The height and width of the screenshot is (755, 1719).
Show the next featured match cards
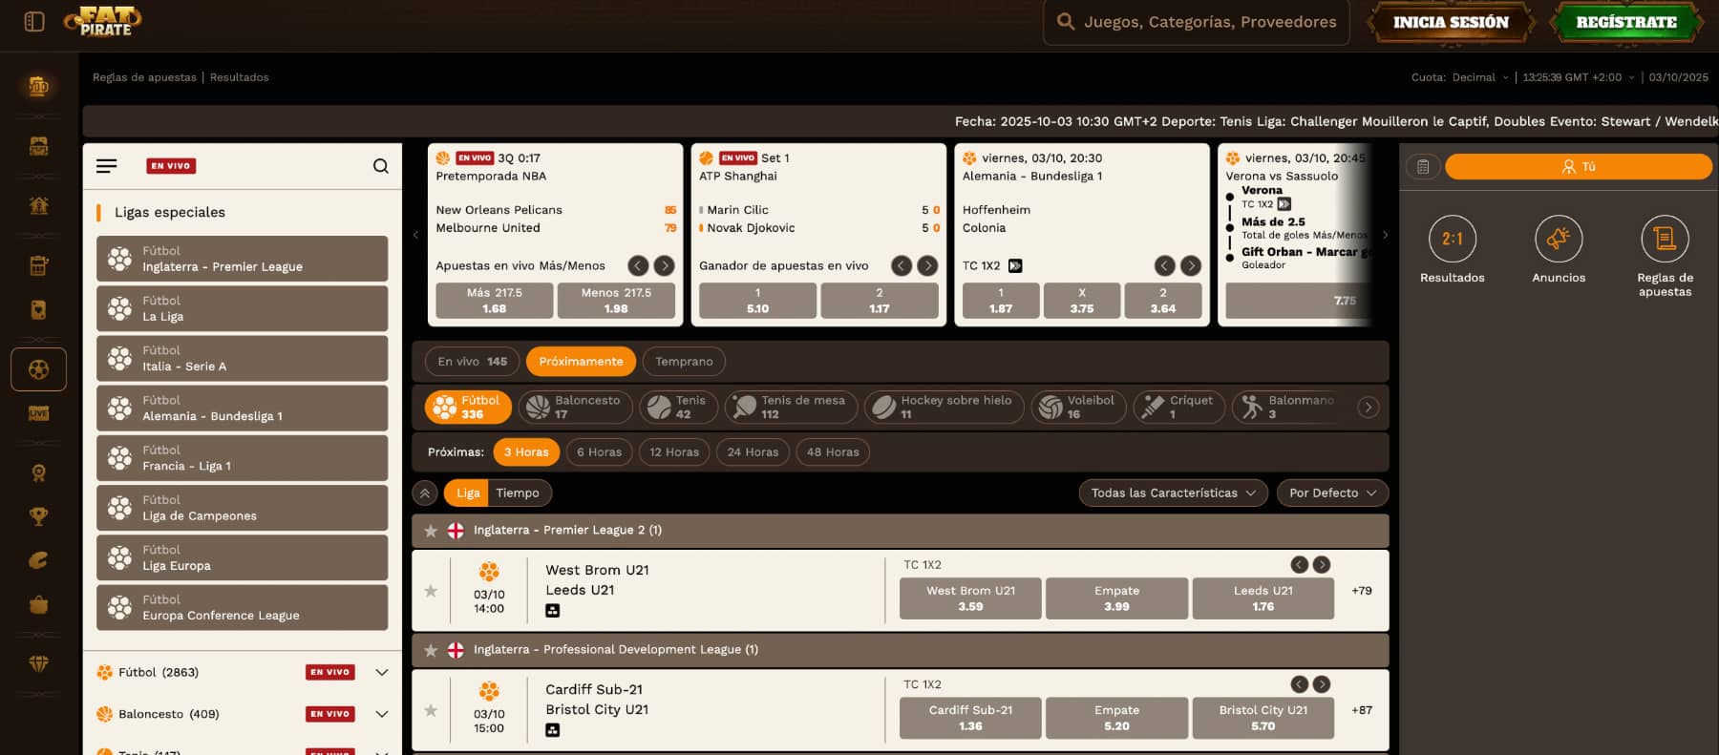pyautogui.click(x=1385, y=235)
